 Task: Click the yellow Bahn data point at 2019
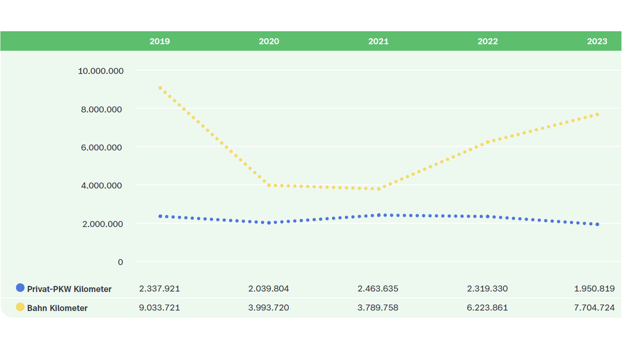[x=160, y=88]
